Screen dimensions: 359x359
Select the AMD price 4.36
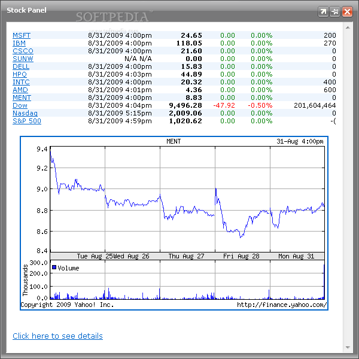coord(194,90)
